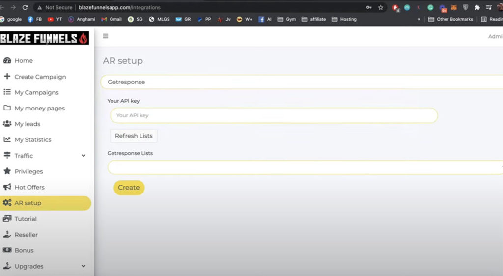This screenshot has height=276, width=503.
Task: Toggle sidebar with the hamburger menu icon
Action: tap(105, 36)
